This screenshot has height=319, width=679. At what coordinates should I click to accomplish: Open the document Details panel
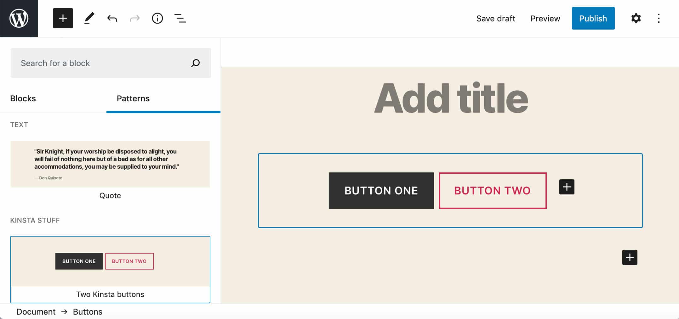(157, 18)
